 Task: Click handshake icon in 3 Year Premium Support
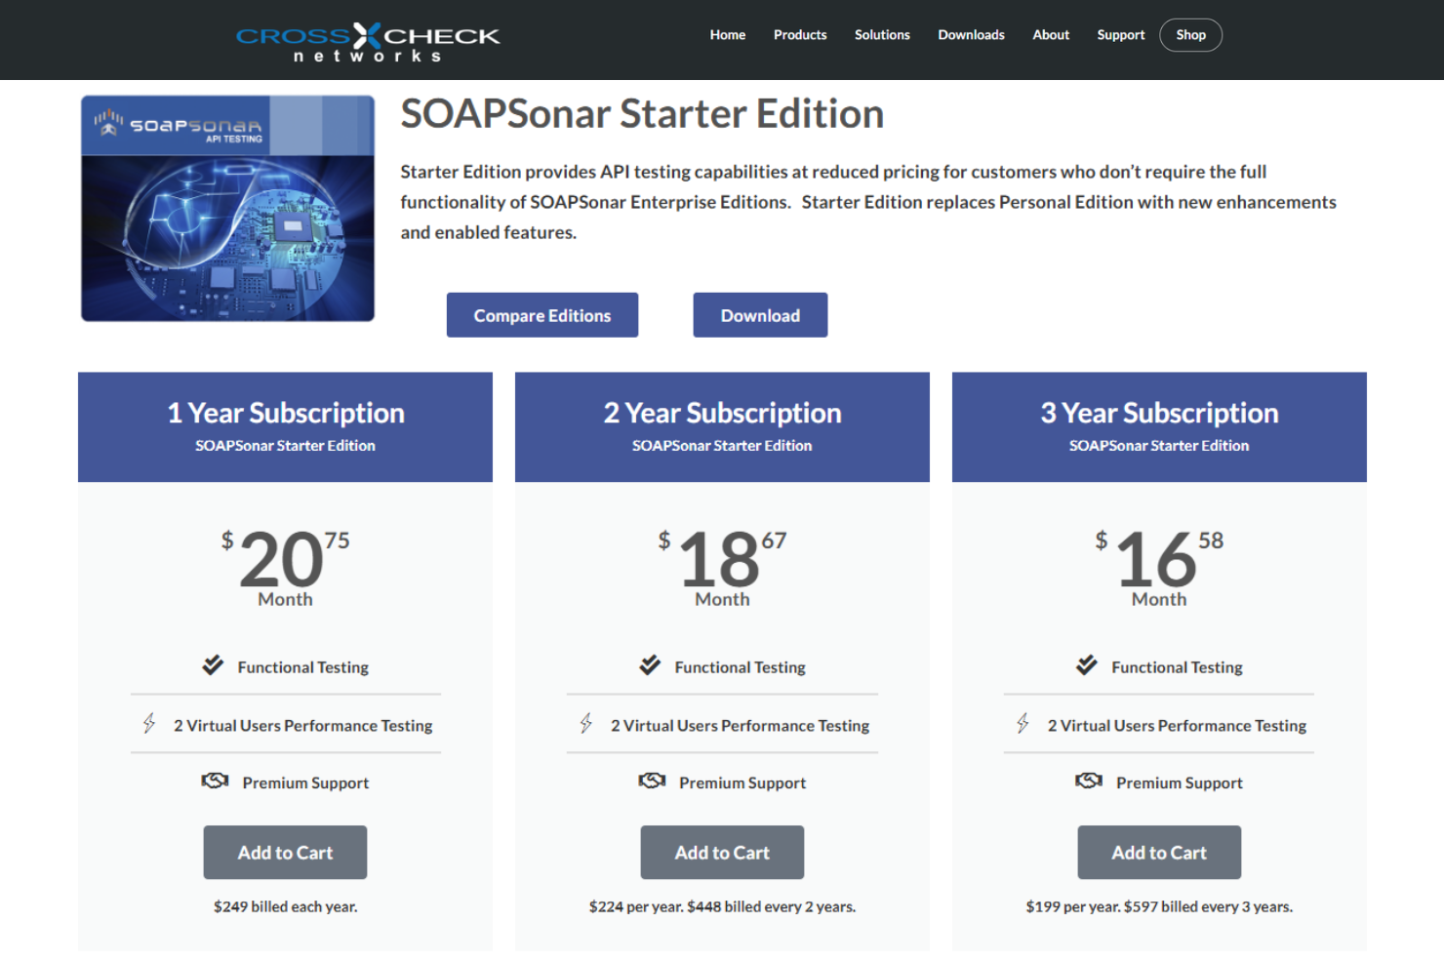coord(1089,781)
